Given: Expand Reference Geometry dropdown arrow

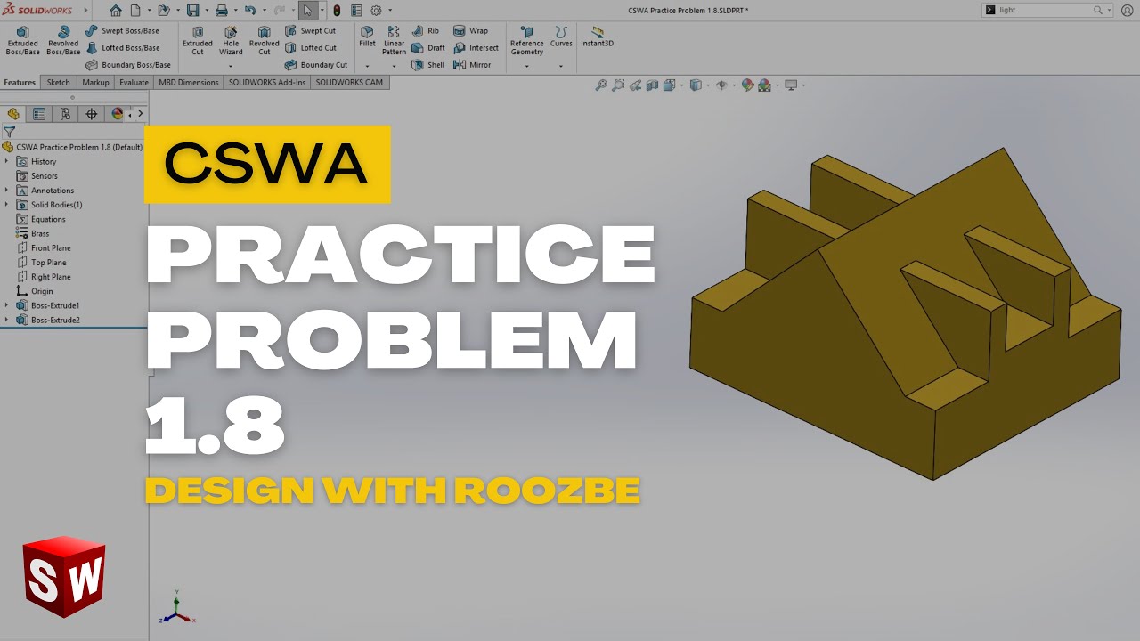Looking at the screenshot, I should 526,66.
